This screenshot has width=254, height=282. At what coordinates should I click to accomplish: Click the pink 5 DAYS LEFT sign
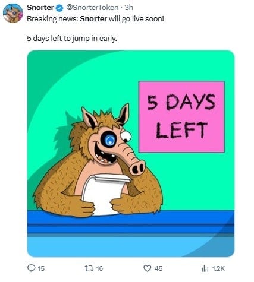[x=181, y=117]
